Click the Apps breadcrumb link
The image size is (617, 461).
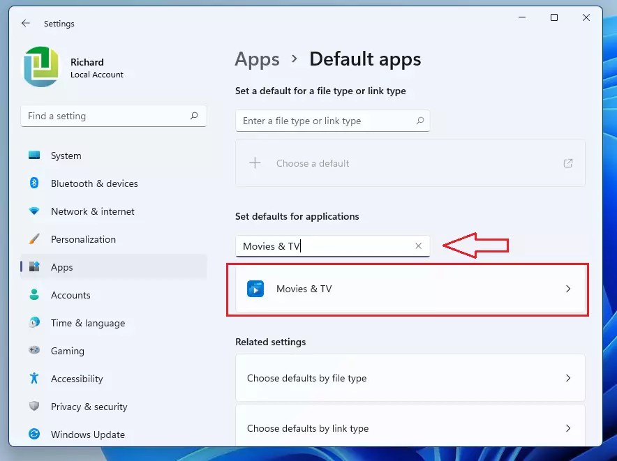[x=257, y=59]
